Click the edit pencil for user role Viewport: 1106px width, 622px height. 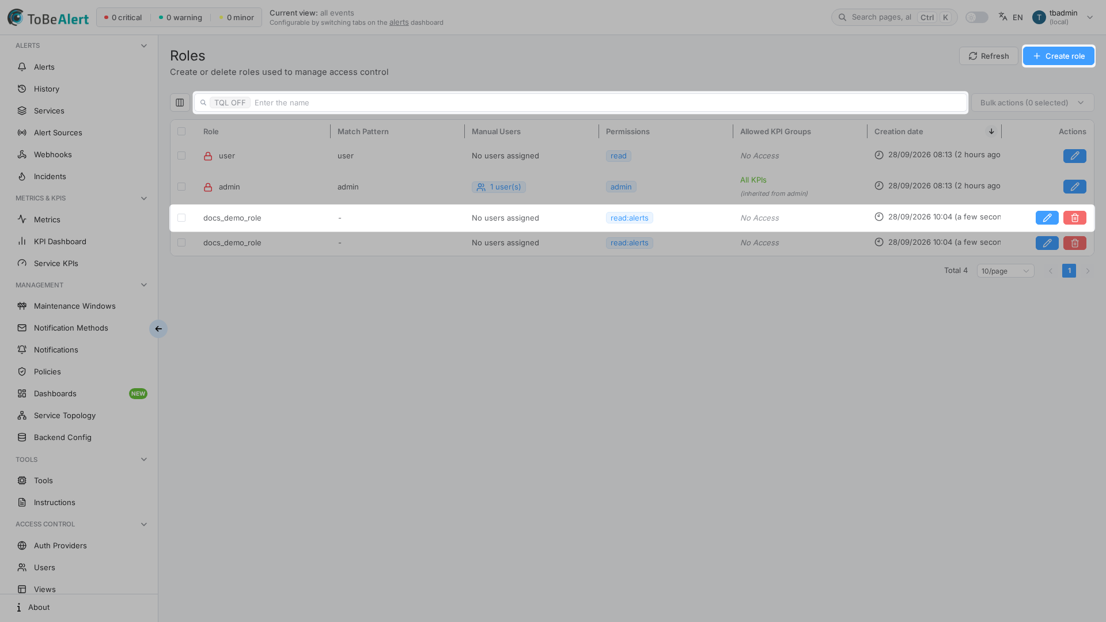[x=1074, y=156]
